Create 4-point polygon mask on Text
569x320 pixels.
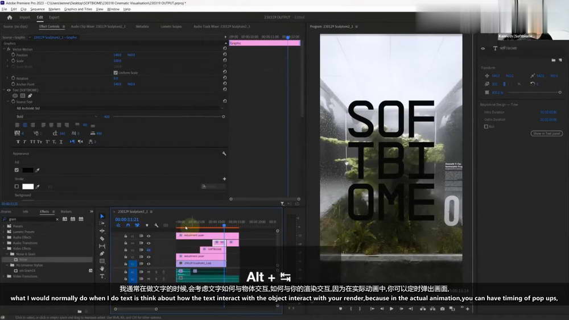23,95
